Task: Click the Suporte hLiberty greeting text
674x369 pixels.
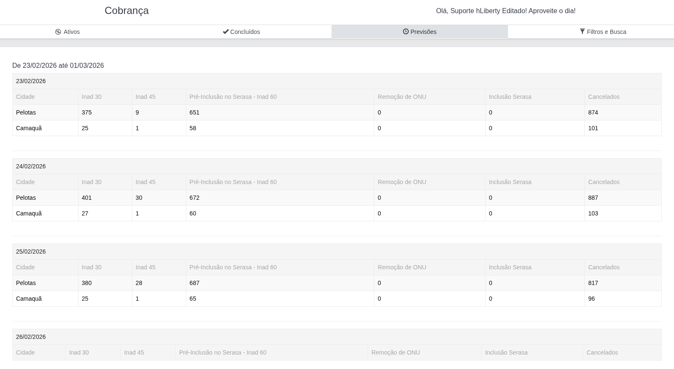Action: (x=505, y=11)
